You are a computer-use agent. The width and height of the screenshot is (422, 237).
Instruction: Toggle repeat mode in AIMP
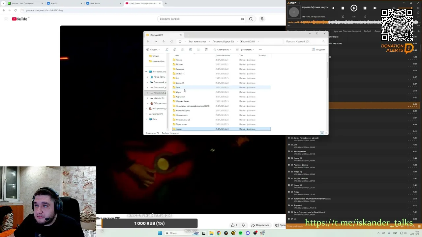343,16
